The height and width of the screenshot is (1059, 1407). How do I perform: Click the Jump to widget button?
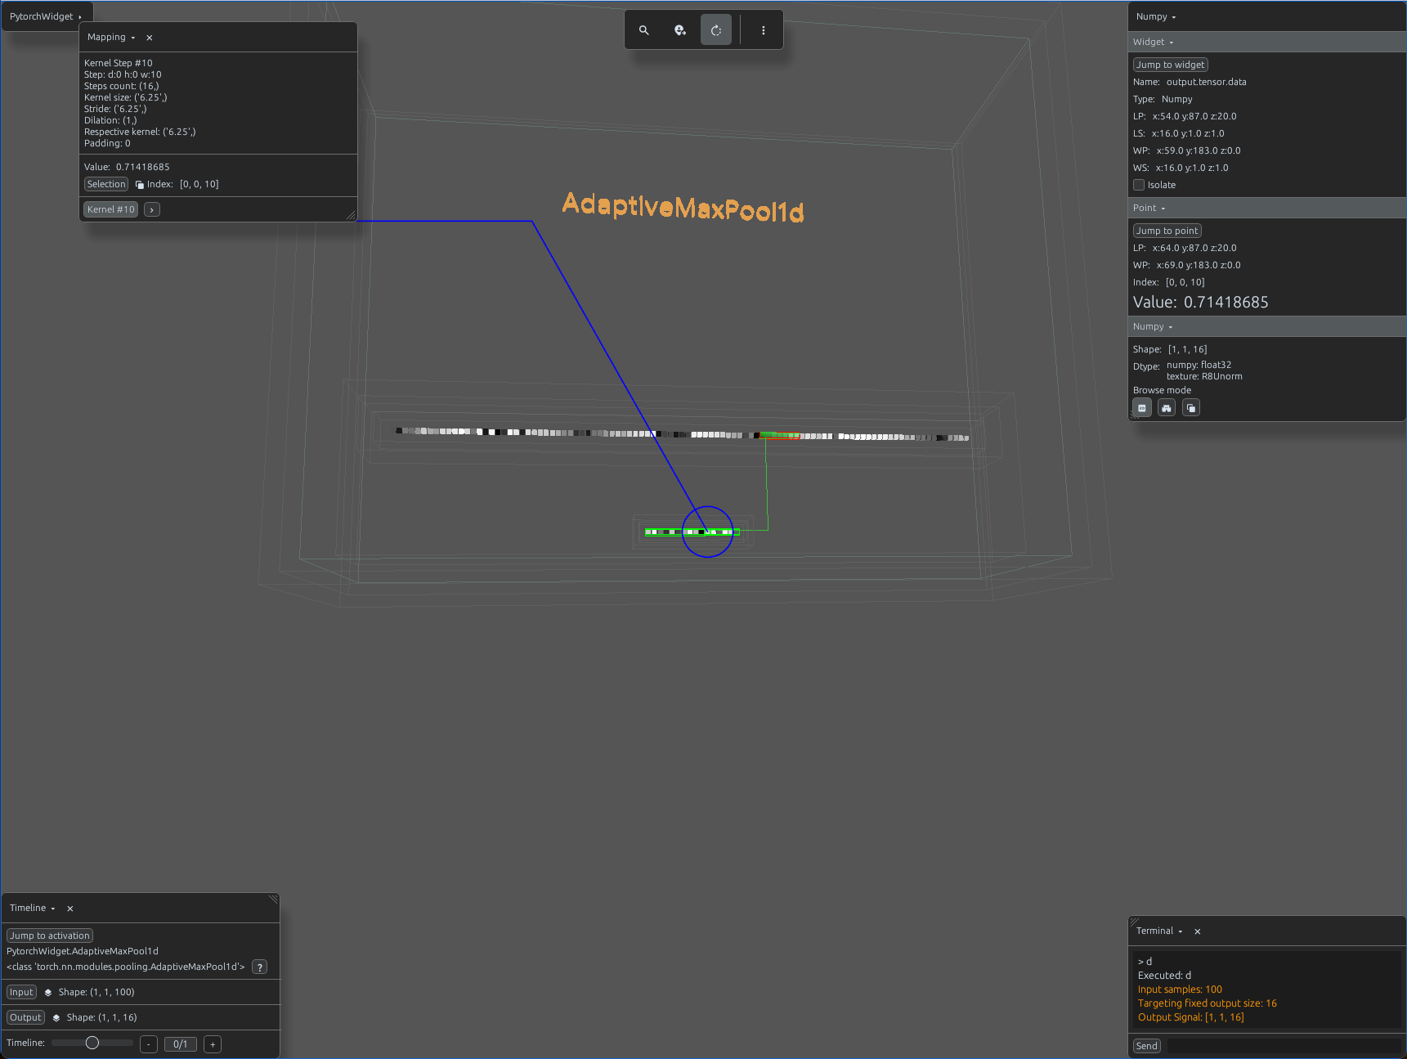point(1171,65)
